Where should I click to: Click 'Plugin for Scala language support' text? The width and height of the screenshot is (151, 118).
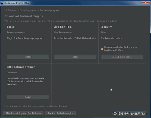click(x=25, y=38)
